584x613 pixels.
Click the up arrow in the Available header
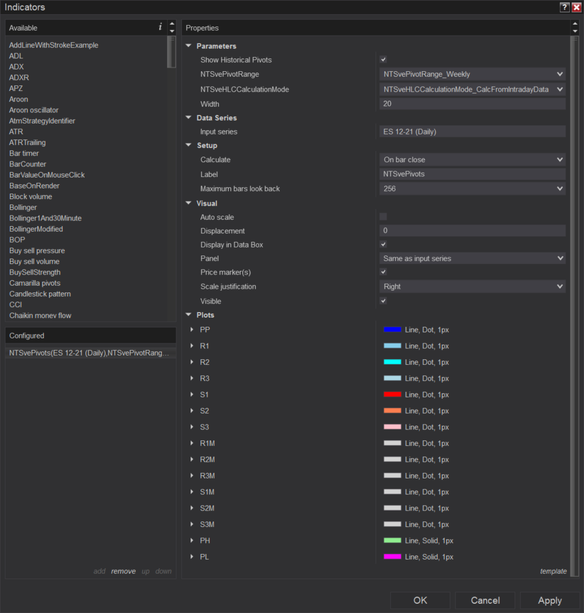[x=172, y=24]
